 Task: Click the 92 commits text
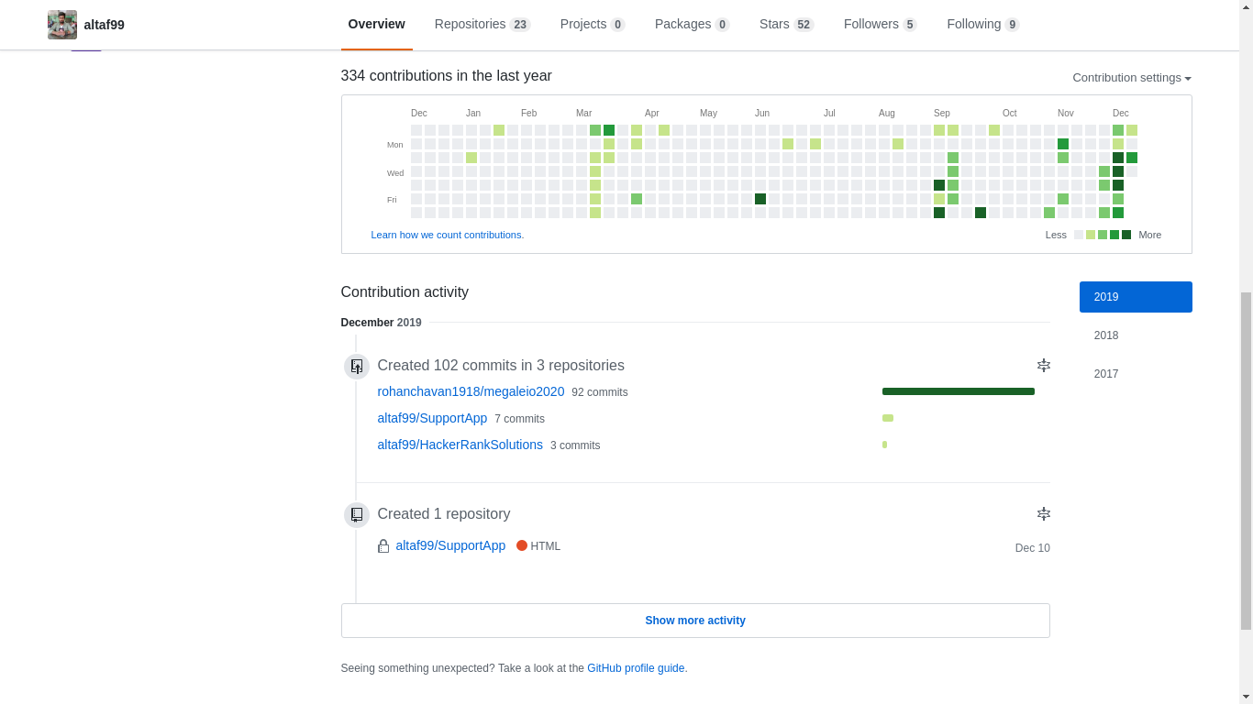(x=600, y=392)
